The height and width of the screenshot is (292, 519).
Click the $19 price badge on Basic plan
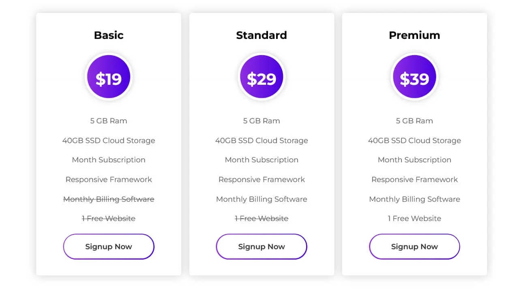coord(108,76)
